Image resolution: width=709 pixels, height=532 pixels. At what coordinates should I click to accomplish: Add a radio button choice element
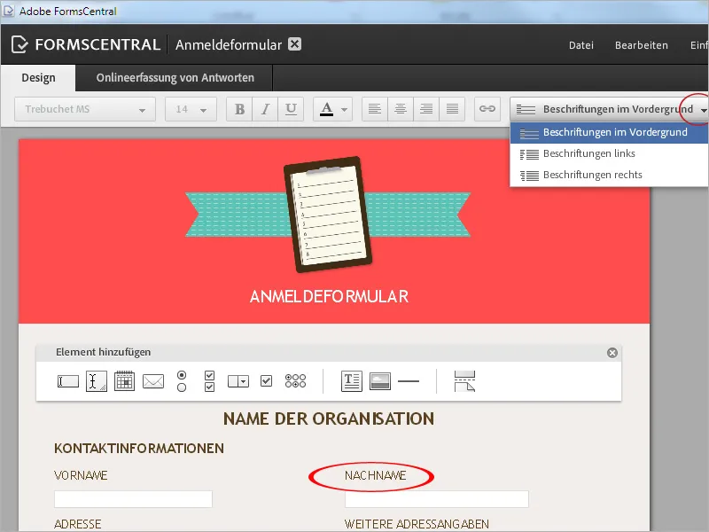pos(182,381)
